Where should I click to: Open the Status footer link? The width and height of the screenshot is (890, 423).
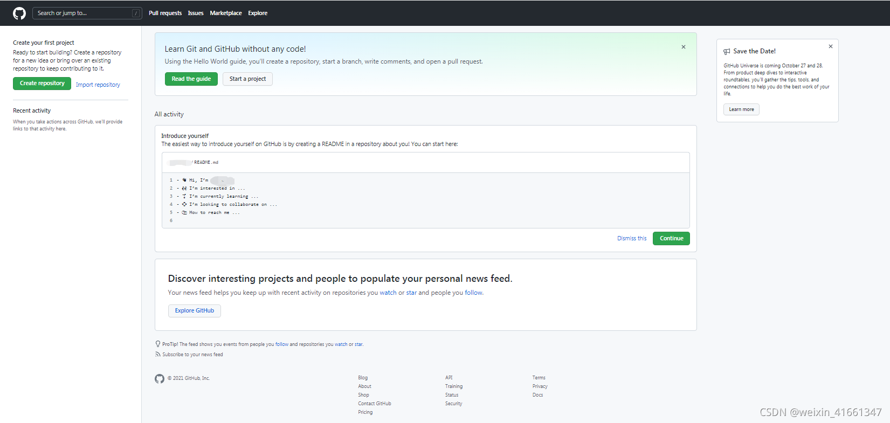[452, 395]
